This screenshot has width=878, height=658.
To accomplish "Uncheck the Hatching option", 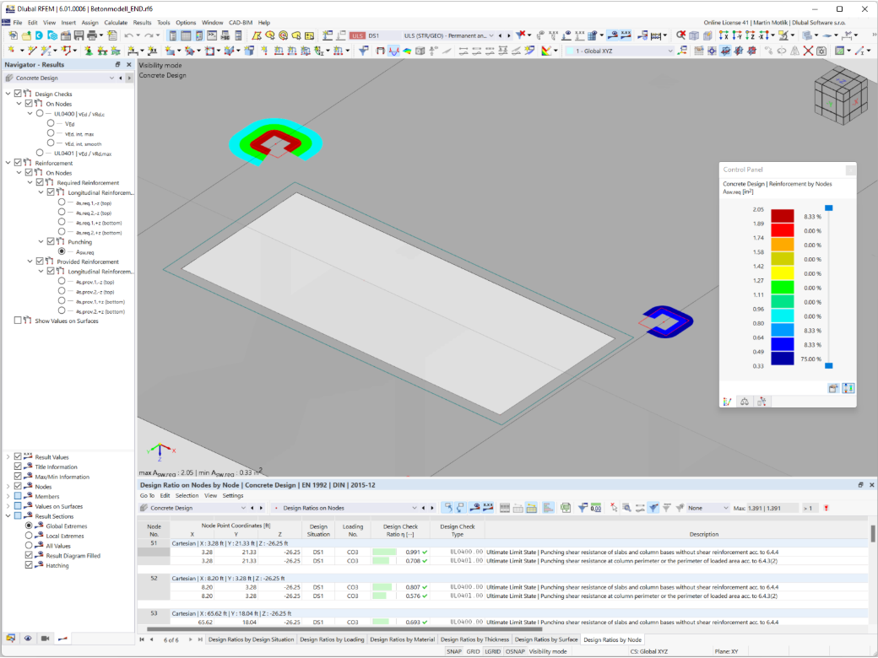I will click(x=29, y=565).
